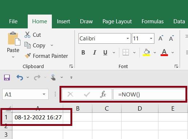Undo the last action
This screenshot has height=139, width=188.
20,78
